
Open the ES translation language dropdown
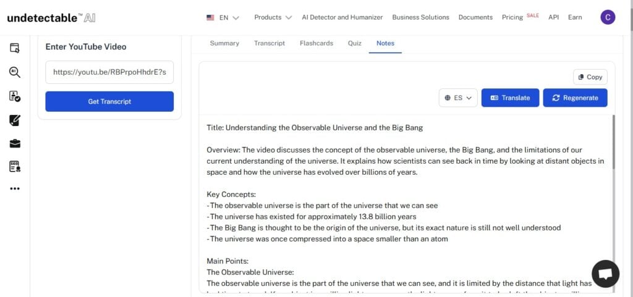(x=458, y=98)
